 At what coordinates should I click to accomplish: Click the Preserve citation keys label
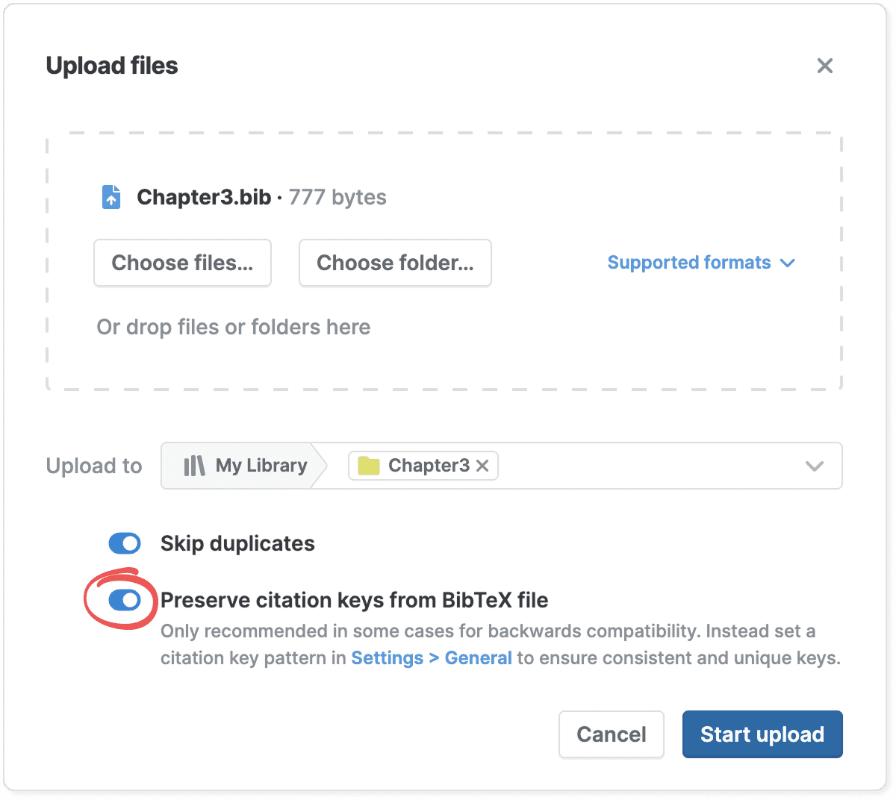click(354, 600)
